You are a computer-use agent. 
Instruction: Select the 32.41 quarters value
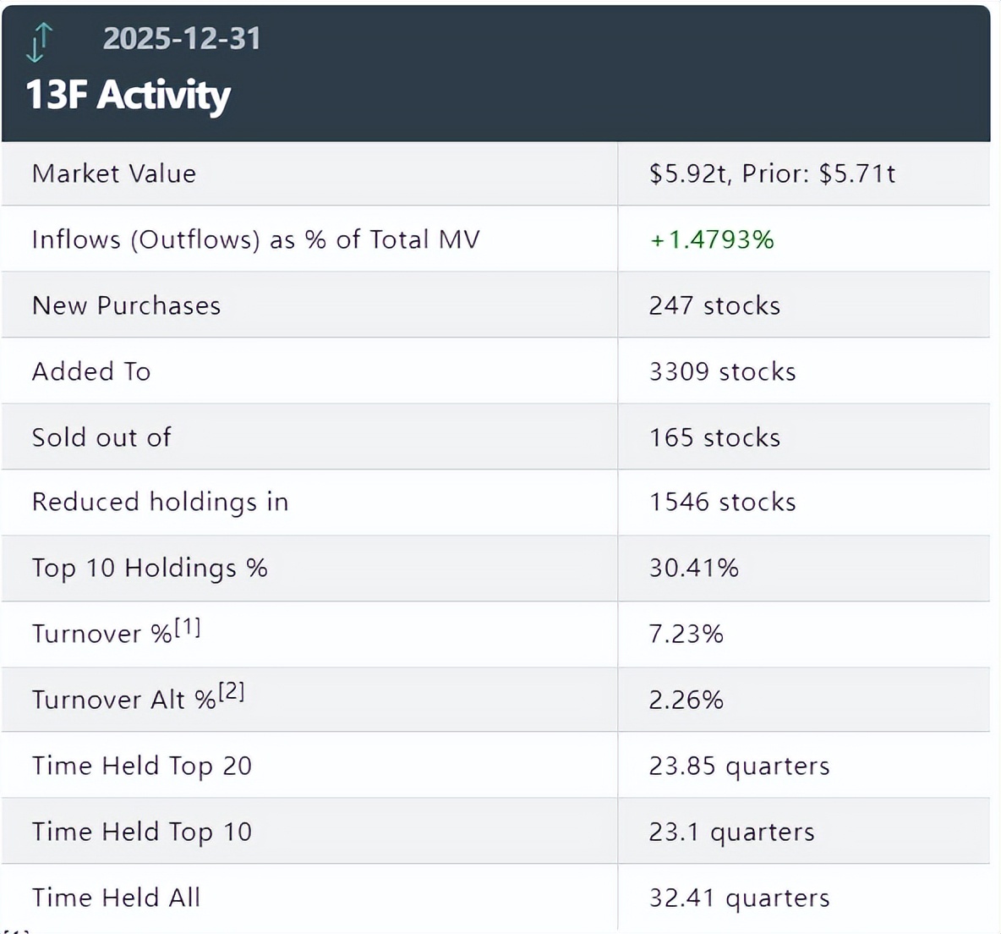pyautogui.click(x=739, y=898)
